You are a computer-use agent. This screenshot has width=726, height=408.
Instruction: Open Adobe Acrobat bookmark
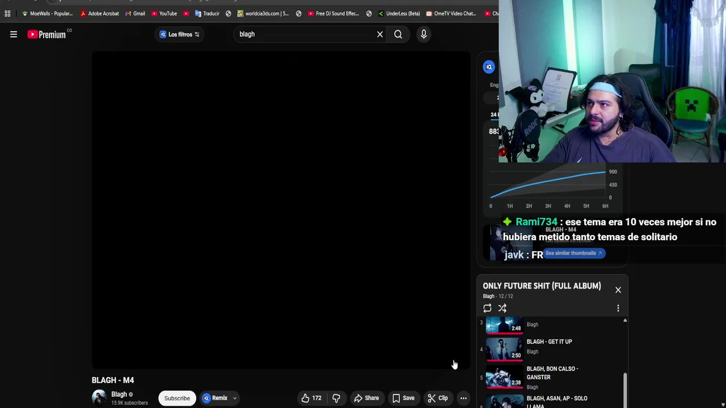coord(100,14)
